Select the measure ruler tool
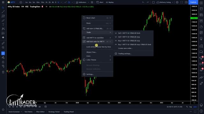 [x=3, y=43]
